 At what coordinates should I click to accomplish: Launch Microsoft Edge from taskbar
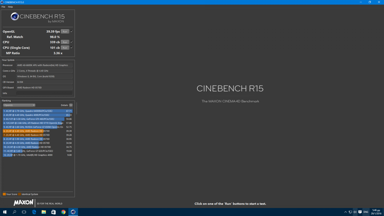34,212
